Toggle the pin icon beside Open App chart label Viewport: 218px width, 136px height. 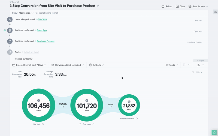click(x=80, y=124)
